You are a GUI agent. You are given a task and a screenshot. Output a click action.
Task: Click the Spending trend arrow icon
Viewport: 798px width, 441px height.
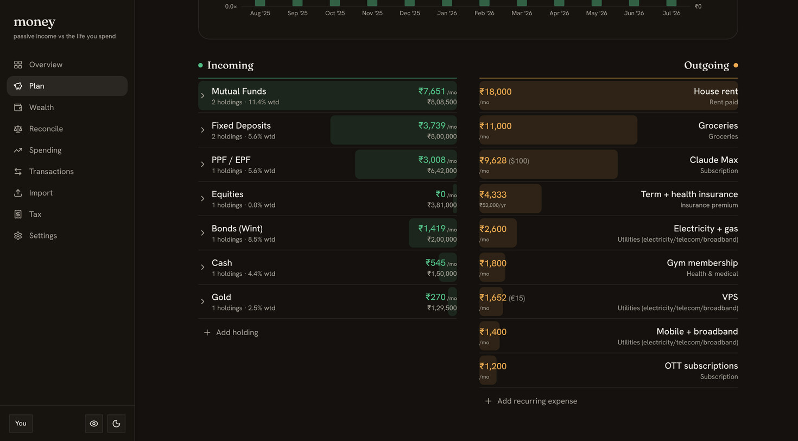tap(18, 150)
